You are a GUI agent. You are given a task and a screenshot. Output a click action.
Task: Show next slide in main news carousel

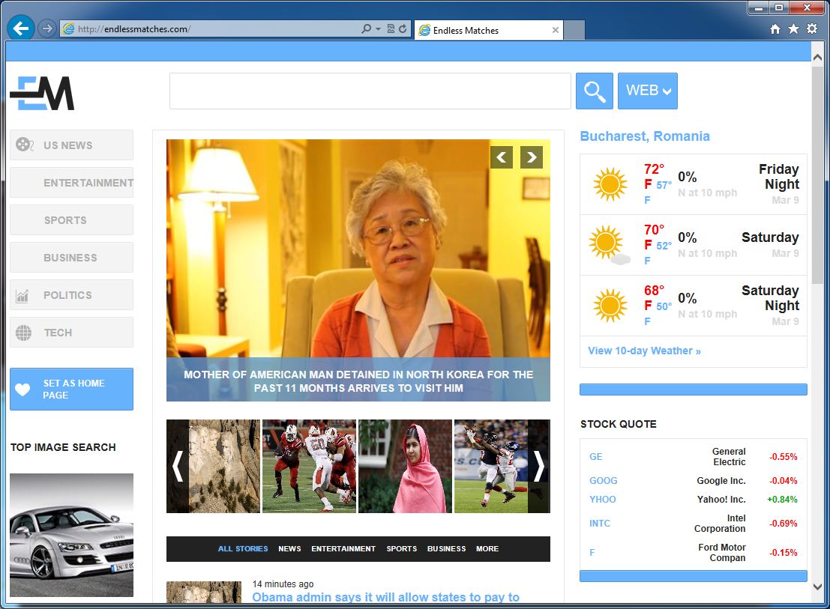point(531,157)
